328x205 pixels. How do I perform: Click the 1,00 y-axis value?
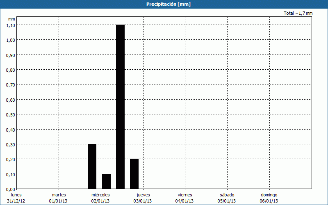point(11,40)
